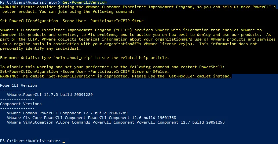Click the blinking cursor after the bottom prompt

point(64,141)
